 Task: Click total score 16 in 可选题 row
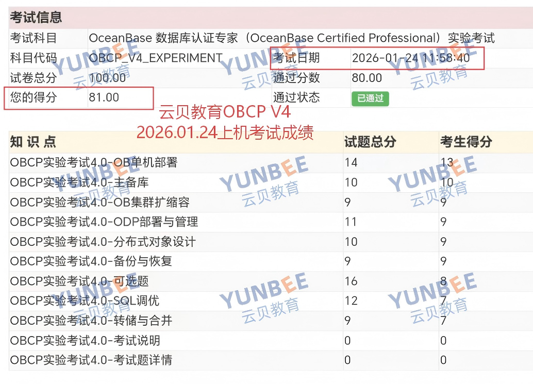click(x=351, y=281)
